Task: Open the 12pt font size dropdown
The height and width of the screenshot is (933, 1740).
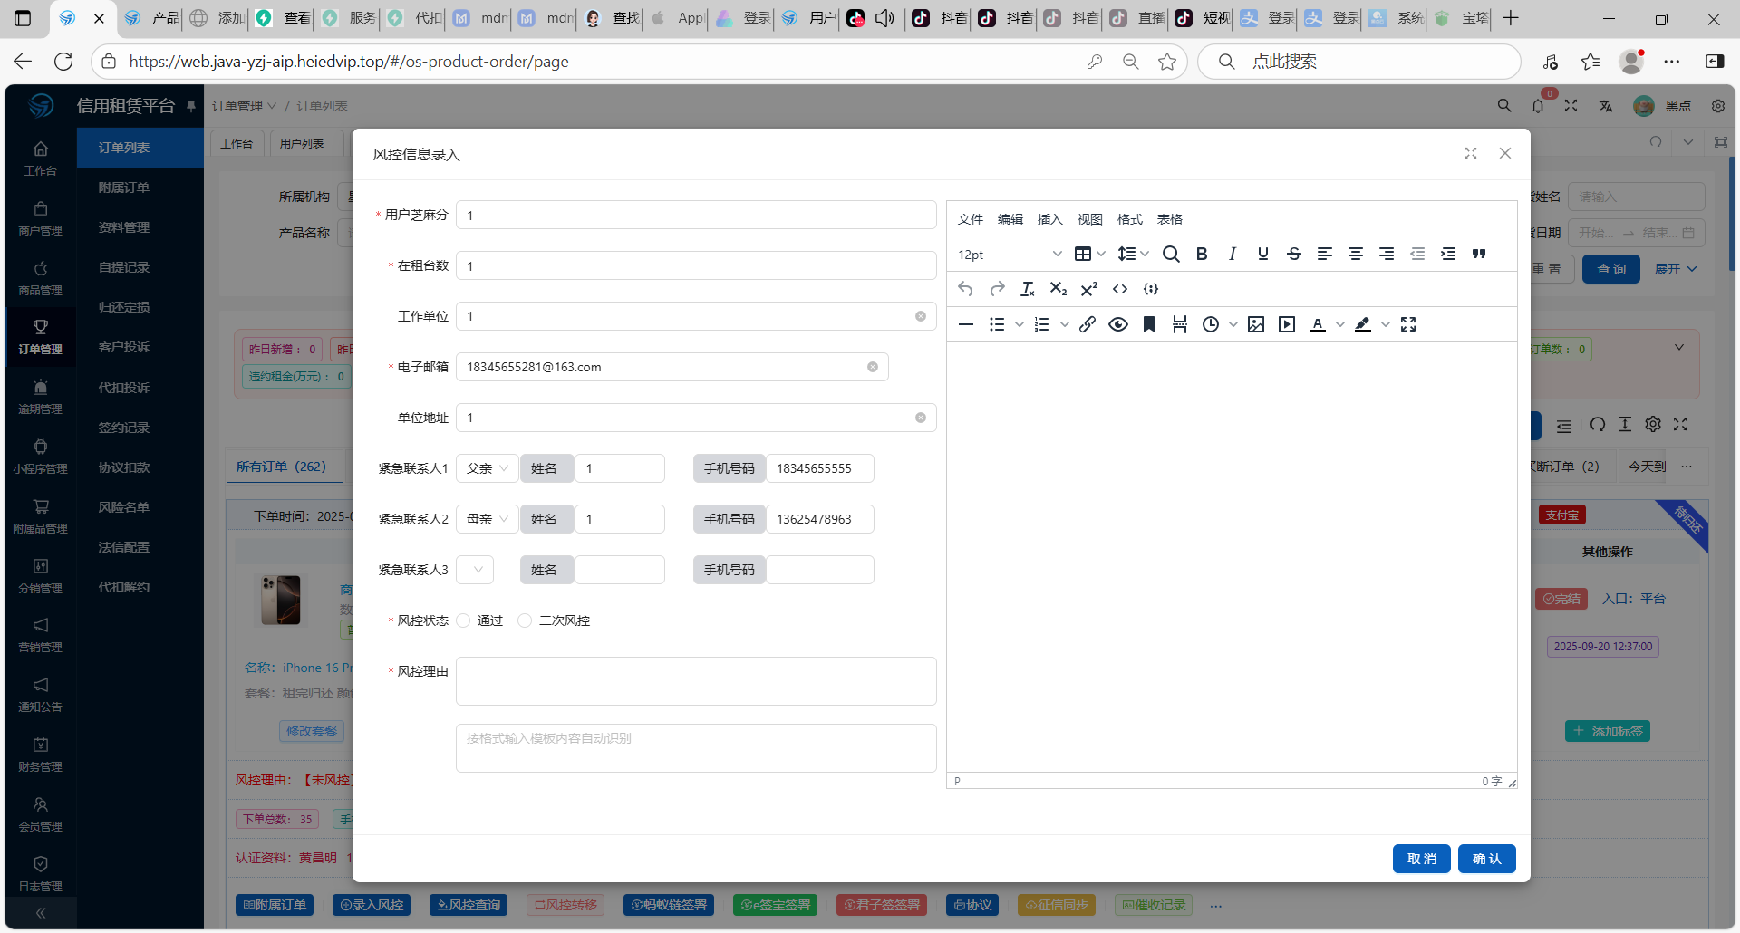Action: pos(1009,255)
